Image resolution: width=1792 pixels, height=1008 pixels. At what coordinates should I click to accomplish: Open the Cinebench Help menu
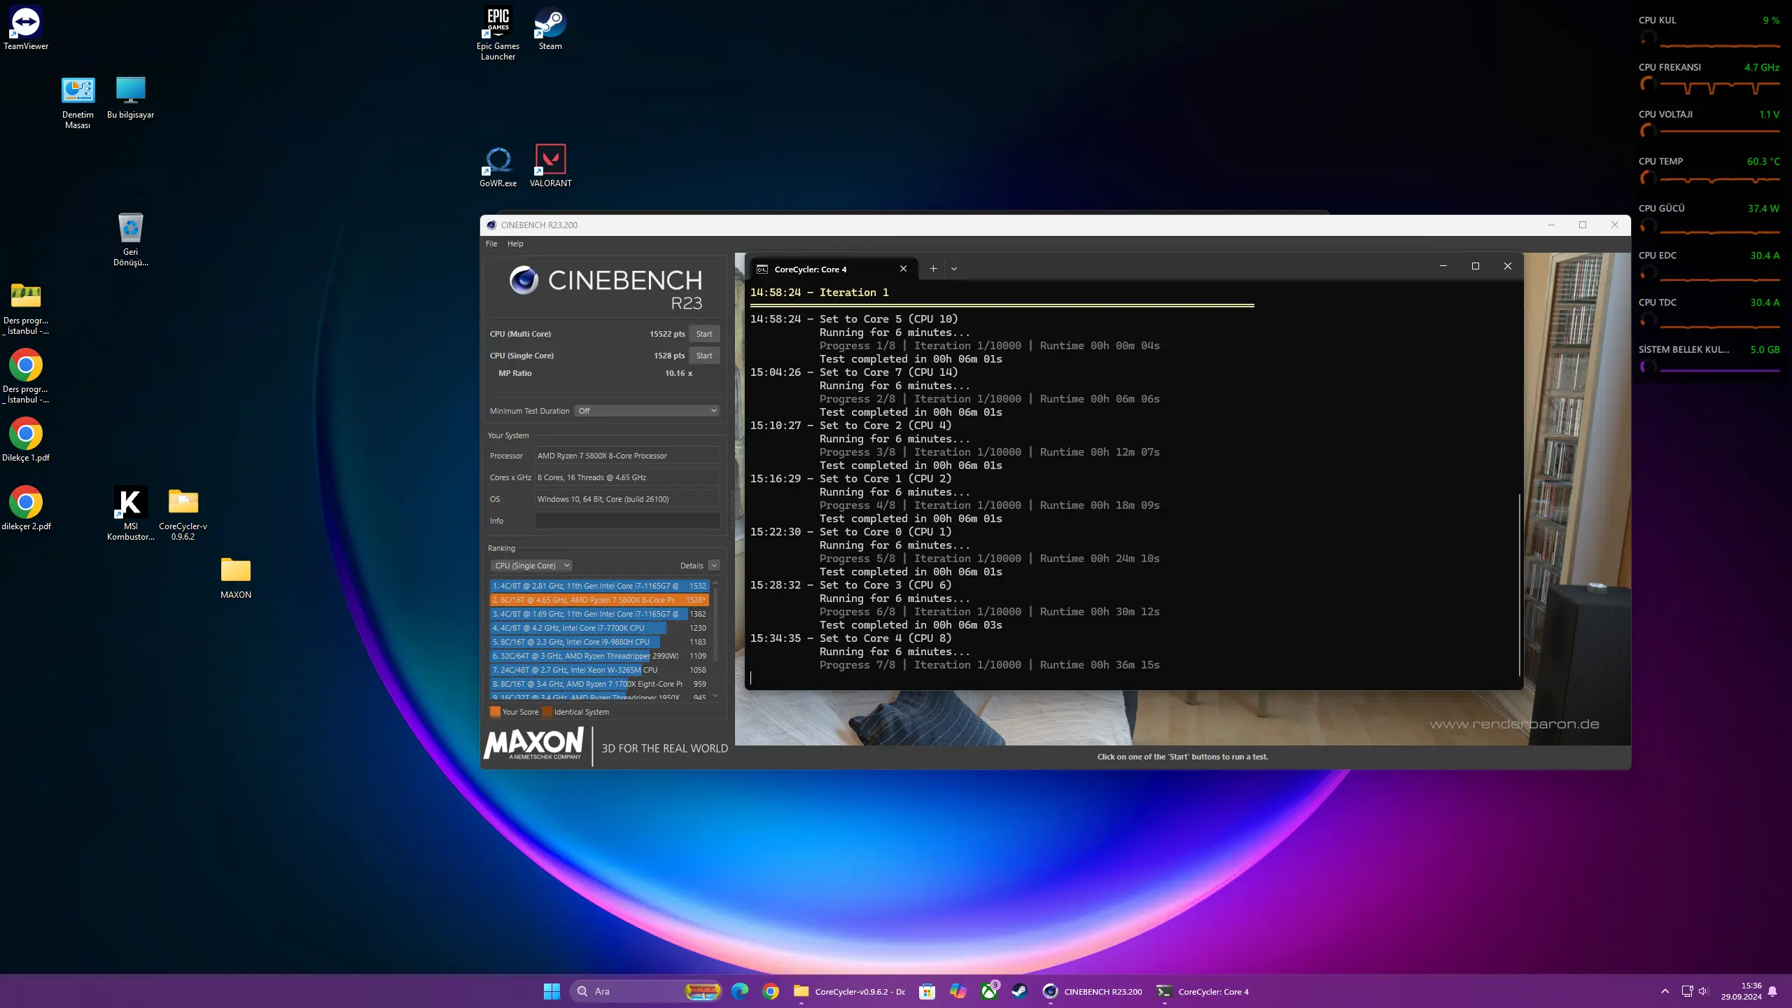pyautogui.click(x=515, y=244)
